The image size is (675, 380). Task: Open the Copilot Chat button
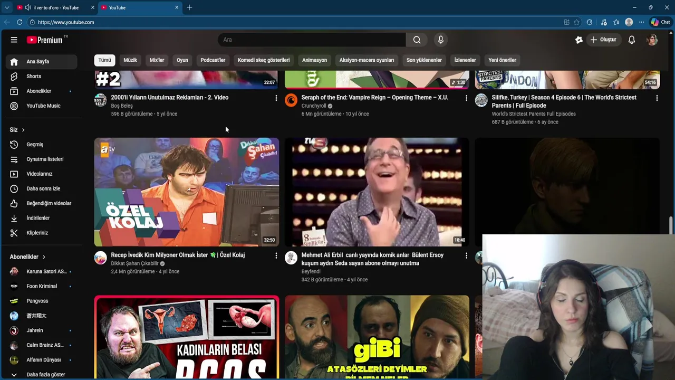(660, 22)
